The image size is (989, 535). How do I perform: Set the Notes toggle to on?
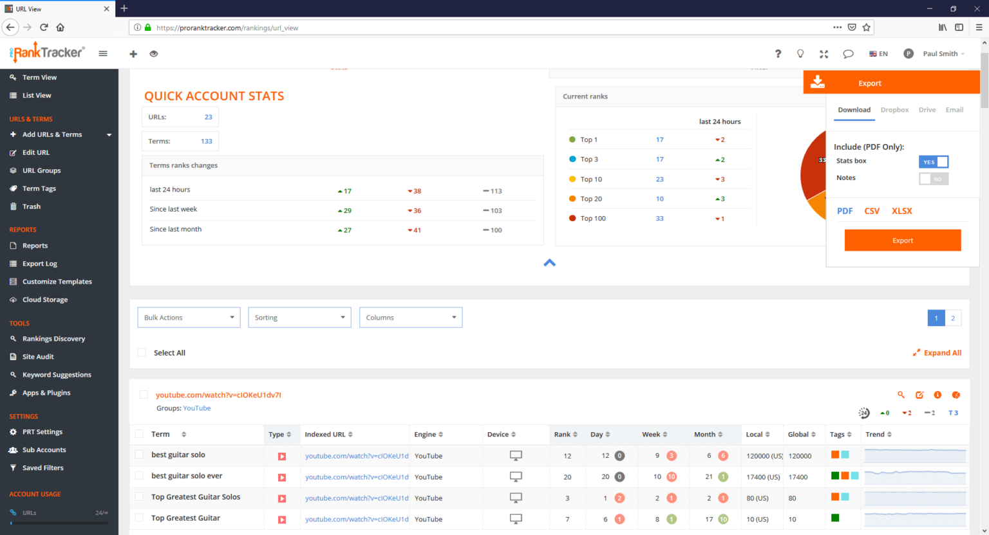[x=933, y=178]
